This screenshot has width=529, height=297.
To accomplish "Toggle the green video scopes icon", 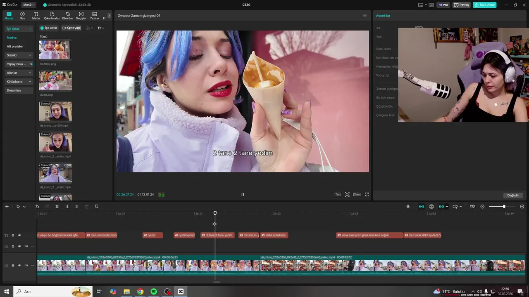I will coord(162,194).
